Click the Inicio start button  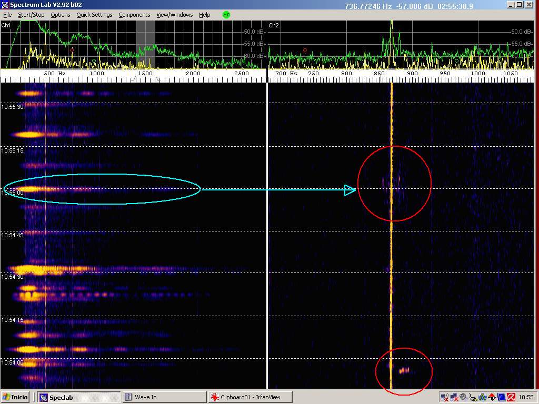pyautogui.click(x=16, y=397)
